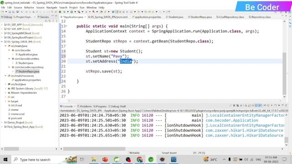This screenshot has height=164, width=292.
Task: Open the Problems tab
Action: pyautogui.click(x=84, y=106)
